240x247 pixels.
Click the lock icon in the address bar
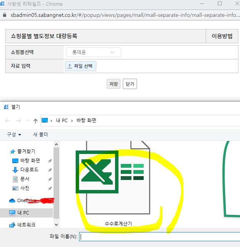(x=5, y=15)
